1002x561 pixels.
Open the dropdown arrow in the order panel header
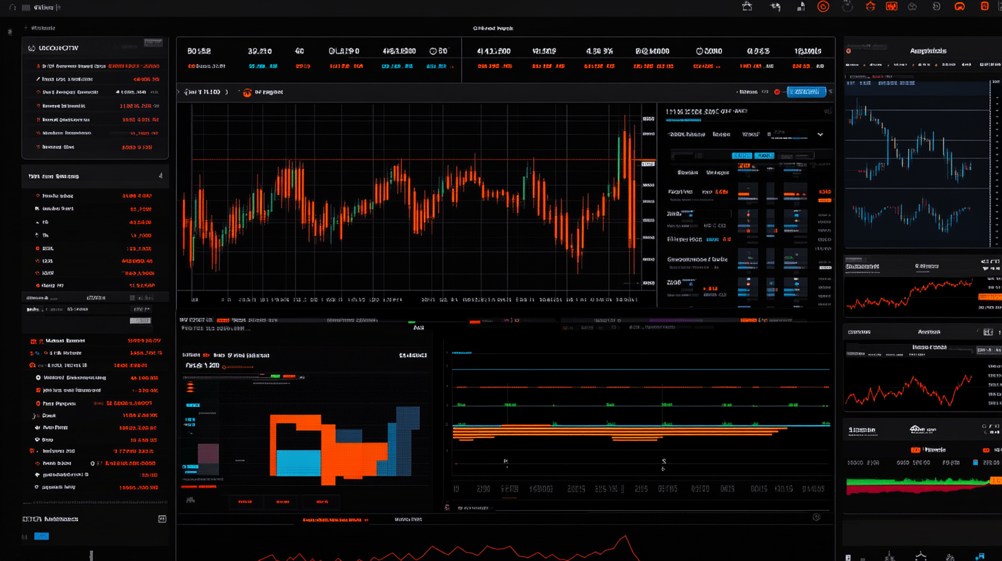[x=820, y=135]
